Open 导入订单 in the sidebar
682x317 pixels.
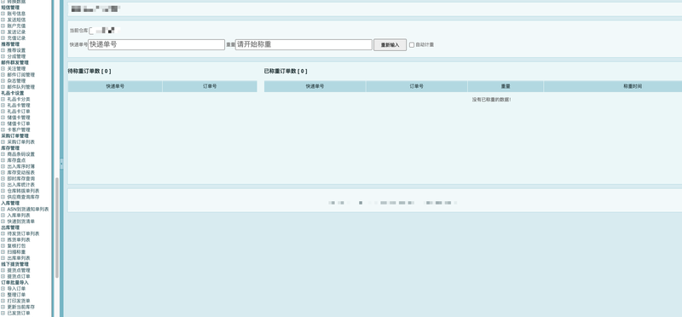coord(16,288)
